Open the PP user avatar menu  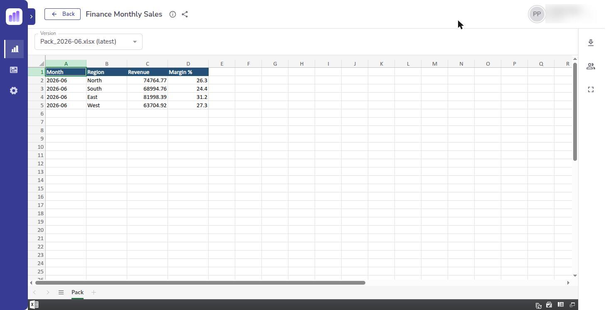tap(537, 14)
